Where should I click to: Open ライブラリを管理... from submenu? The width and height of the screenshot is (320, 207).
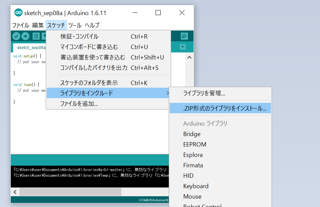(x=220, y=93)
